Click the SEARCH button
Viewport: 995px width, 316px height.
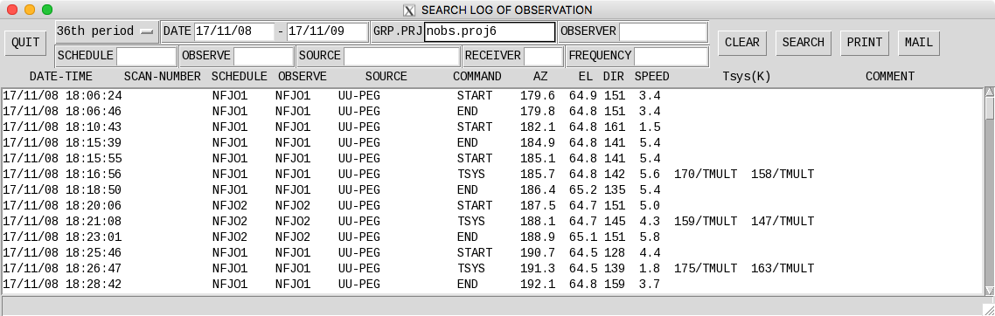coord(803,43)
